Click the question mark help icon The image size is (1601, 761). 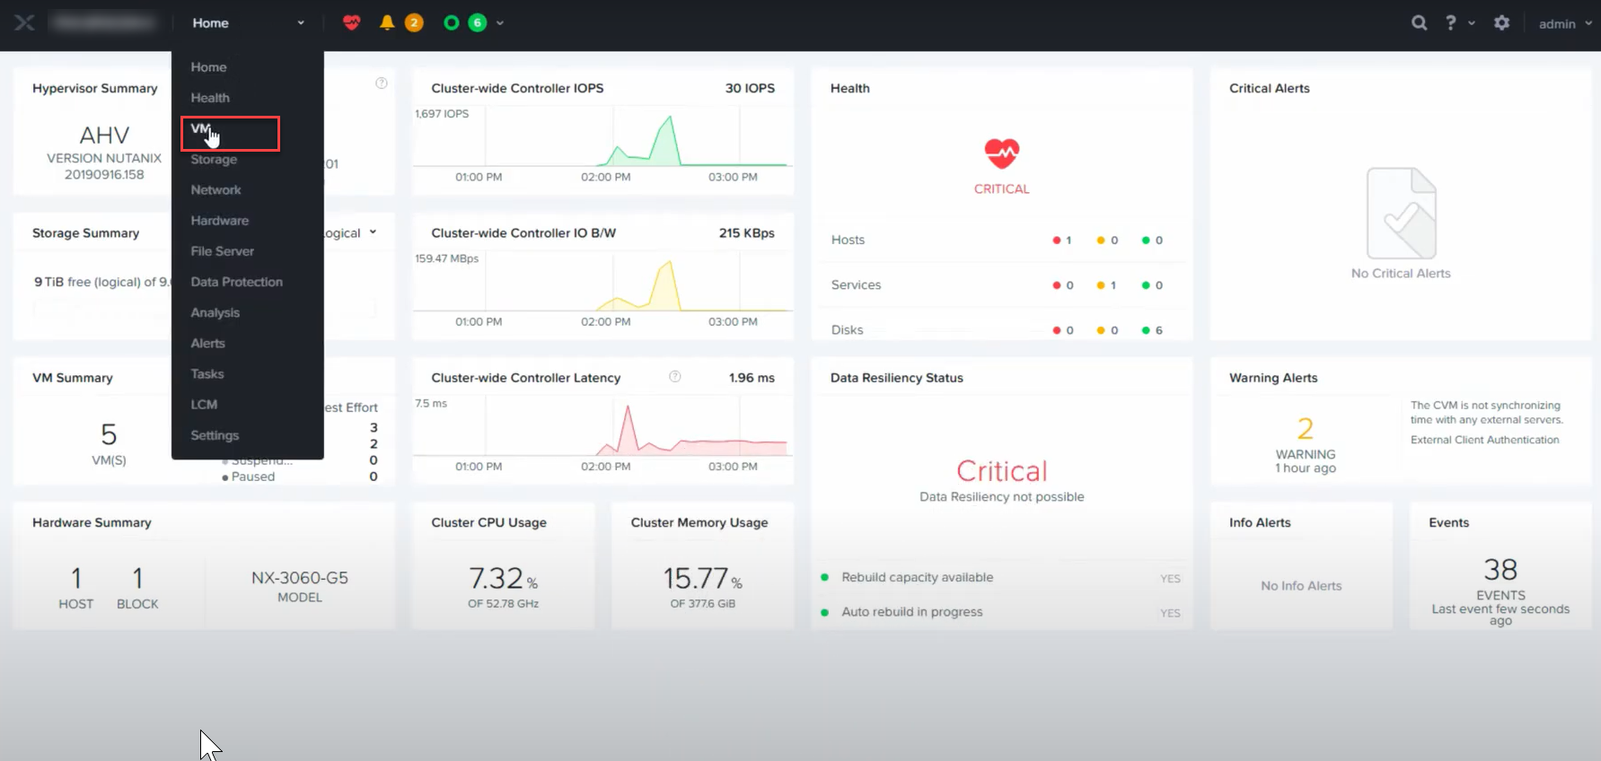tap(1450, 23)
